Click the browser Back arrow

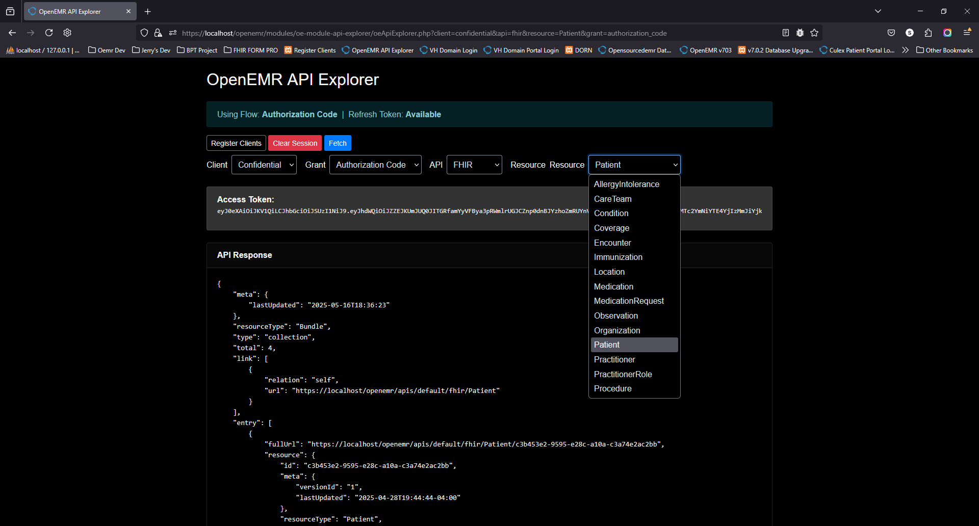(12, 33)
